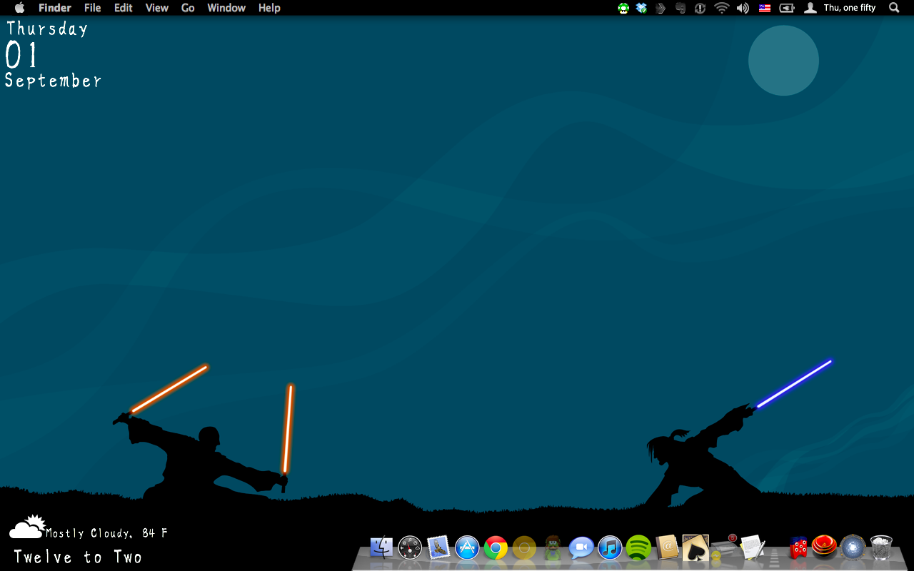Open the volume control in menu bar
Viewport: 914px width, 571px height.
click(743, 8)
